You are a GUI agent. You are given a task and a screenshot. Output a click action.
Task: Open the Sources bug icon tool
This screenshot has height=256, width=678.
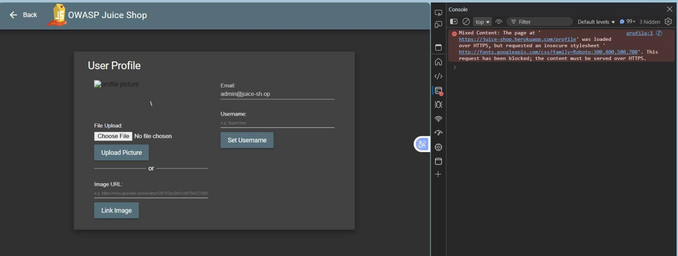[438, 104]
